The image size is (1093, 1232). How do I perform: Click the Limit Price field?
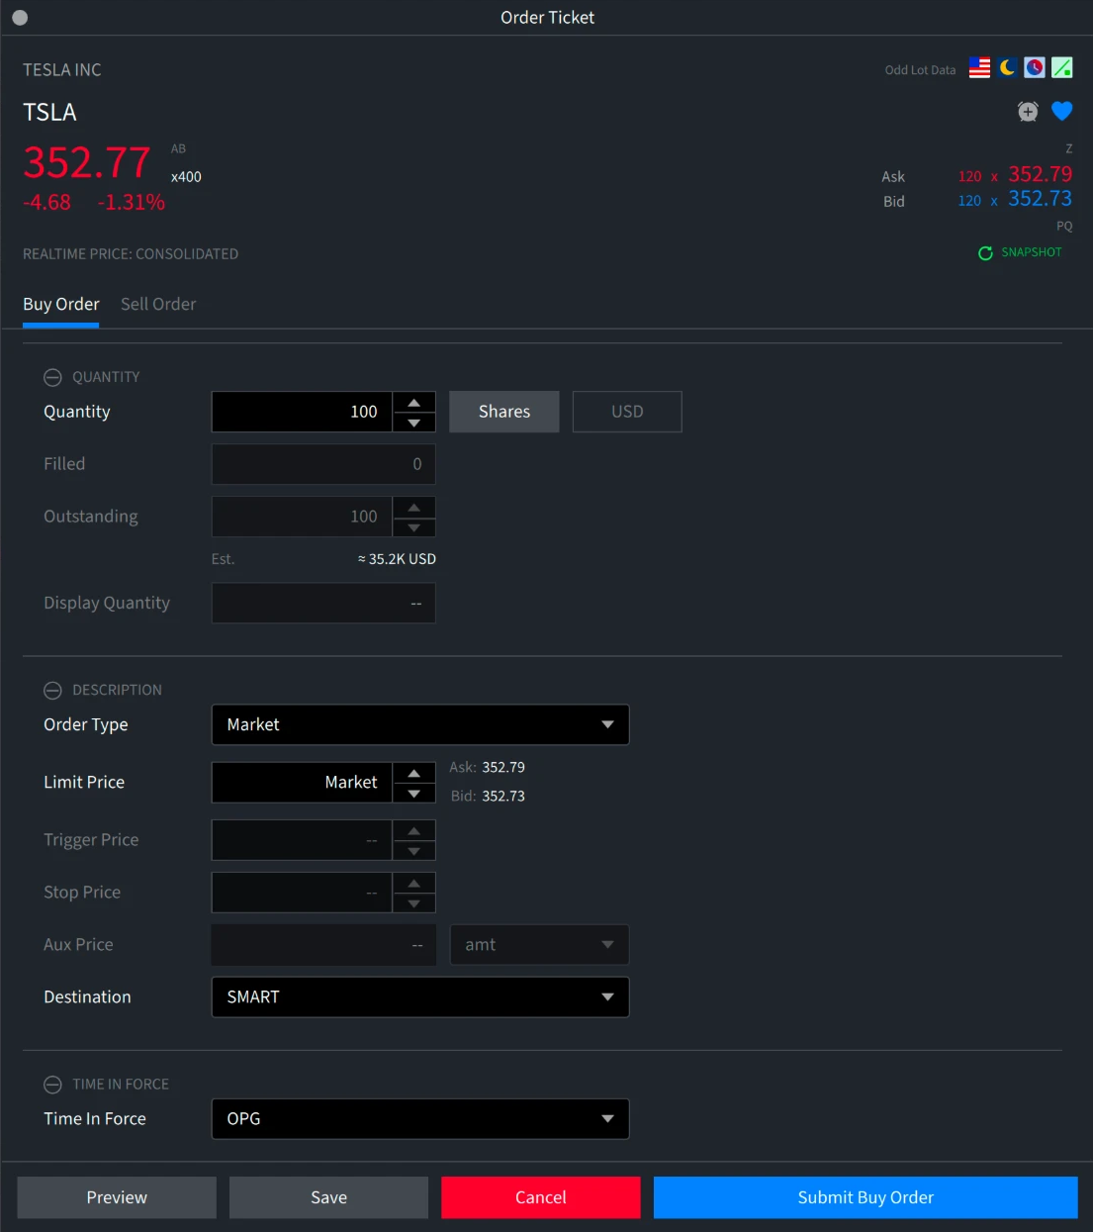tap(302, 783)
